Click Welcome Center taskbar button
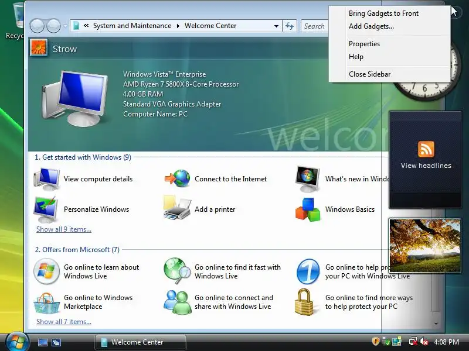The image size is (469, 351). tap(141, 342)
